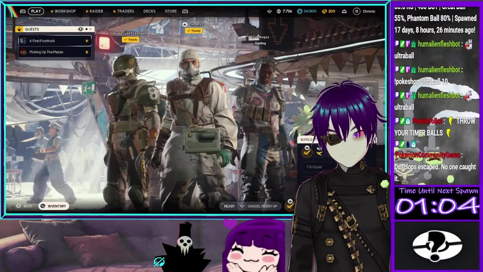The width and height of the screenshot is (483, 272).
Task: Click the RB bumper icon
Action: 185,11
